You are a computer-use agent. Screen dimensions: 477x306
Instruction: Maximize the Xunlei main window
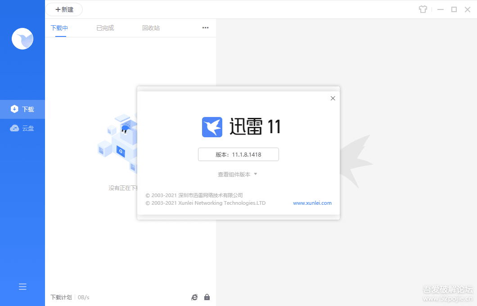pos(454,9)
